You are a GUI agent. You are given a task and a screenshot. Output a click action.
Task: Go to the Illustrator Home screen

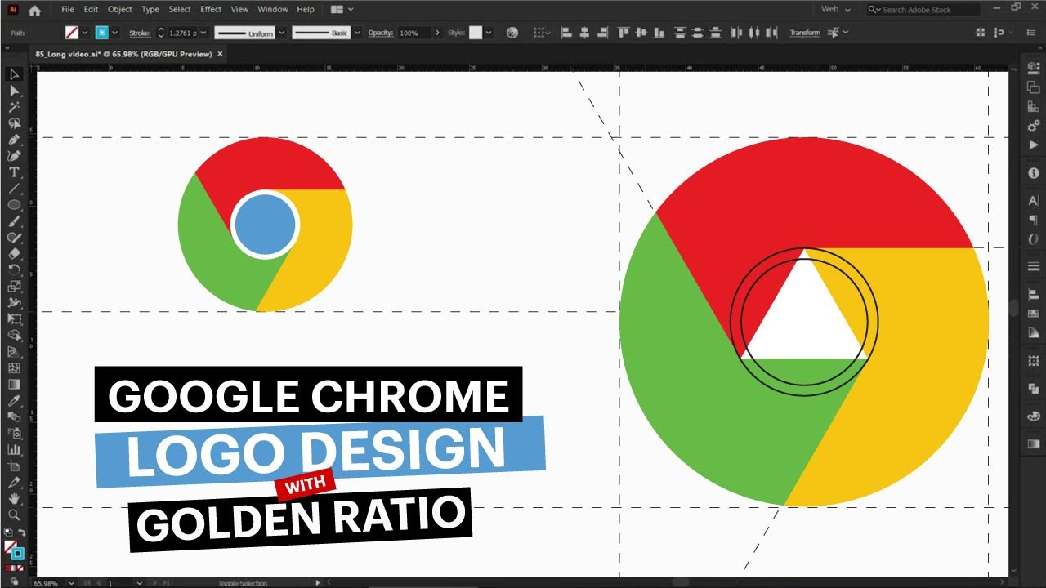pos(34,10)
